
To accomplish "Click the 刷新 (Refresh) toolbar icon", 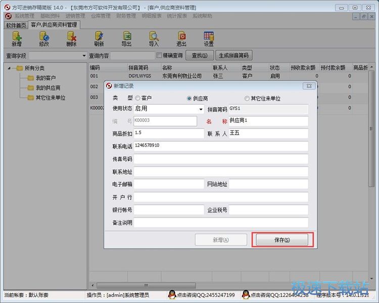I will (x=99, y=39).
